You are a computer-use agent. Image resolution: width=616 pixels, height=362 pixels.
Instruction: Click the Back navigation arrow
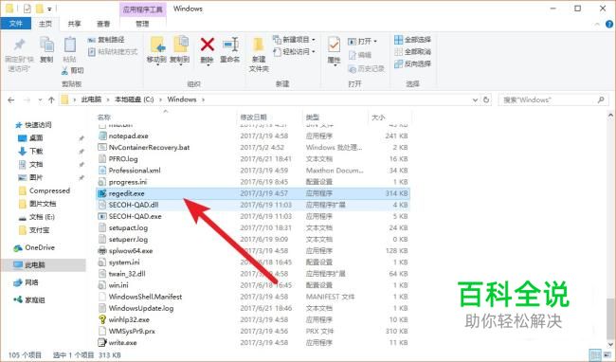click(x=11, y=100)
